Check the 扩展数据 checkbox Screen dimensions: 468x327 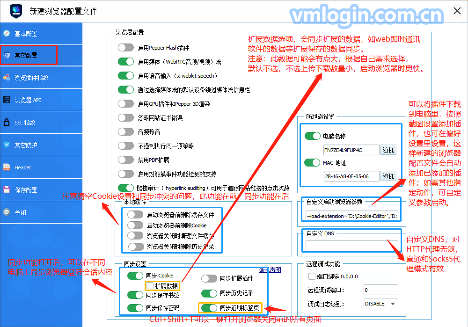point(150,285)
